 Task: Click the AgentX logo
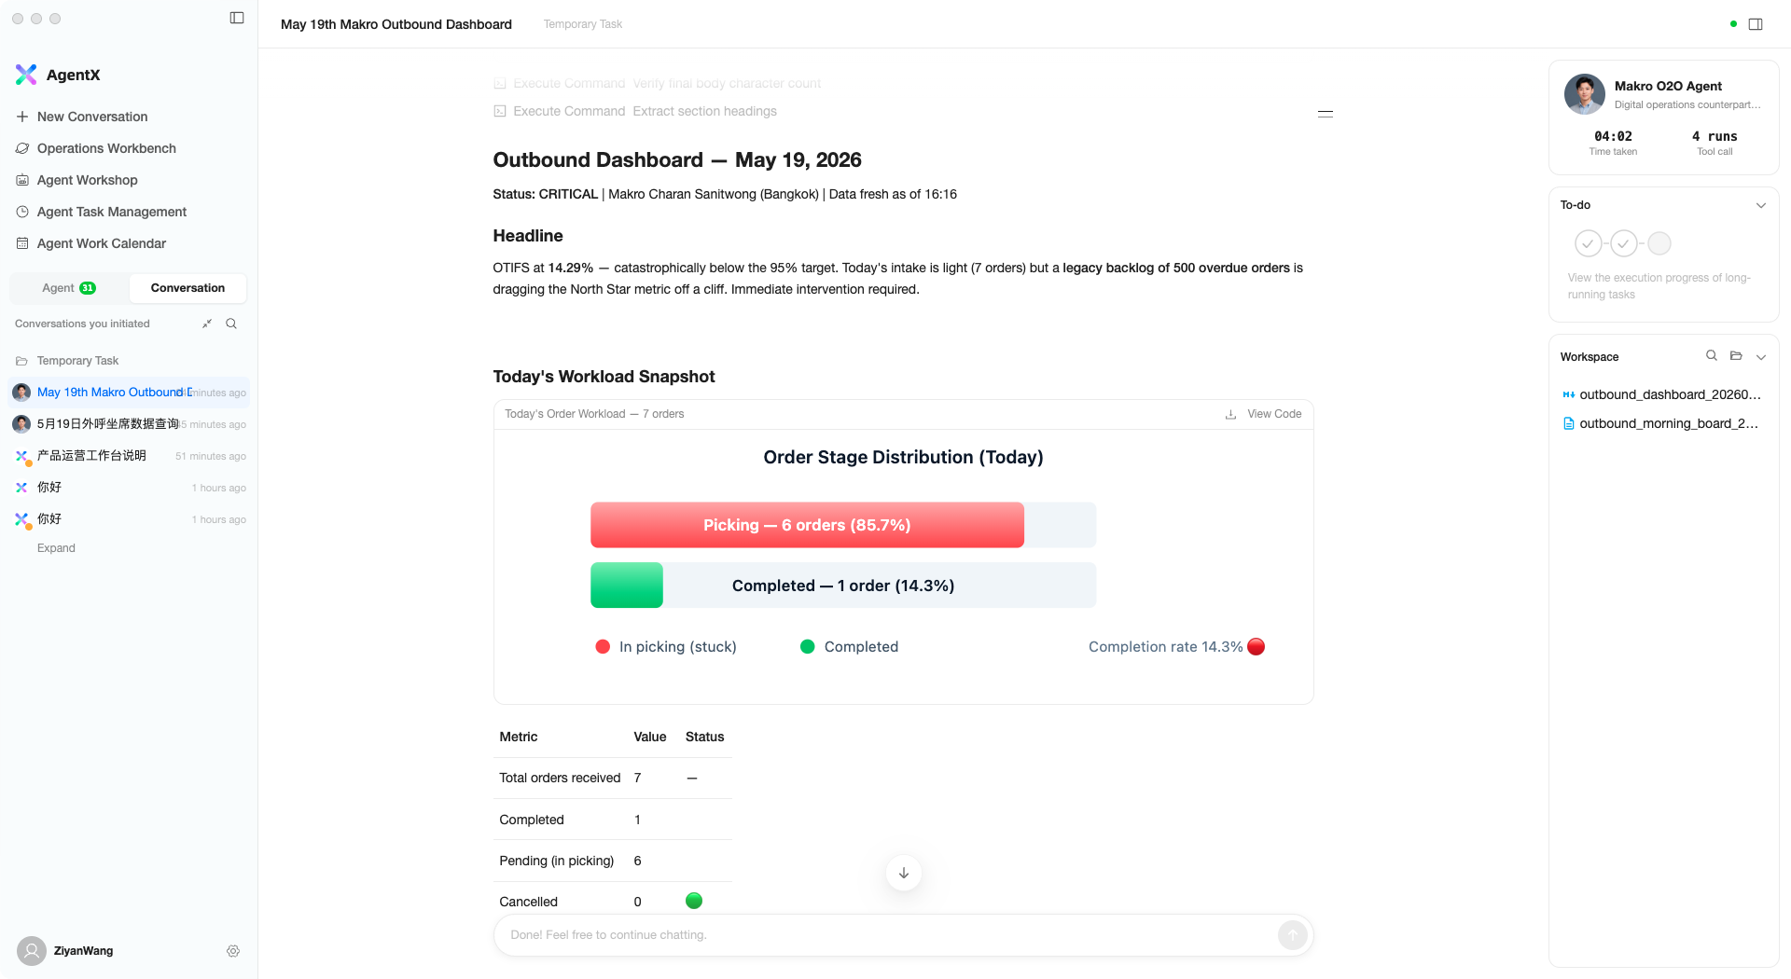tap(26, 75)
